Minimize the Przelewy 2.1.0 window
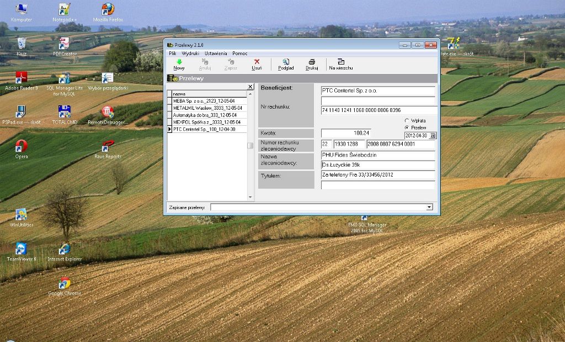 tap(404, 45)
